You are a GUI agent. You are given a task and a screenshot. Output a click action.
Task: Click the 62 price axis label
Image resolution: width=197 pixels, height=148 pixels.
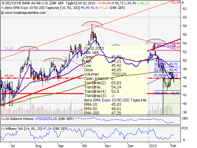[185, 9]
